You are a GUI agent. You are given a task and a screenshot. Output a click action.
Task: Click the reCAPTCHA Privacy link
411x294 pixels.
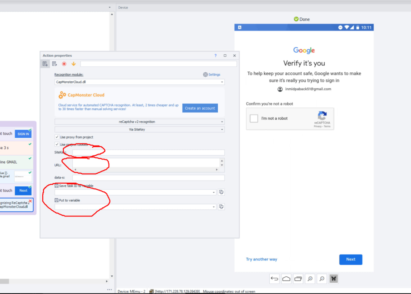click(x=318, y=126)
